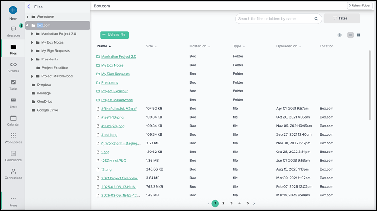Select Dropbox in the folder tree
Screen dimensions: 377x211
(x=44, y=85)
